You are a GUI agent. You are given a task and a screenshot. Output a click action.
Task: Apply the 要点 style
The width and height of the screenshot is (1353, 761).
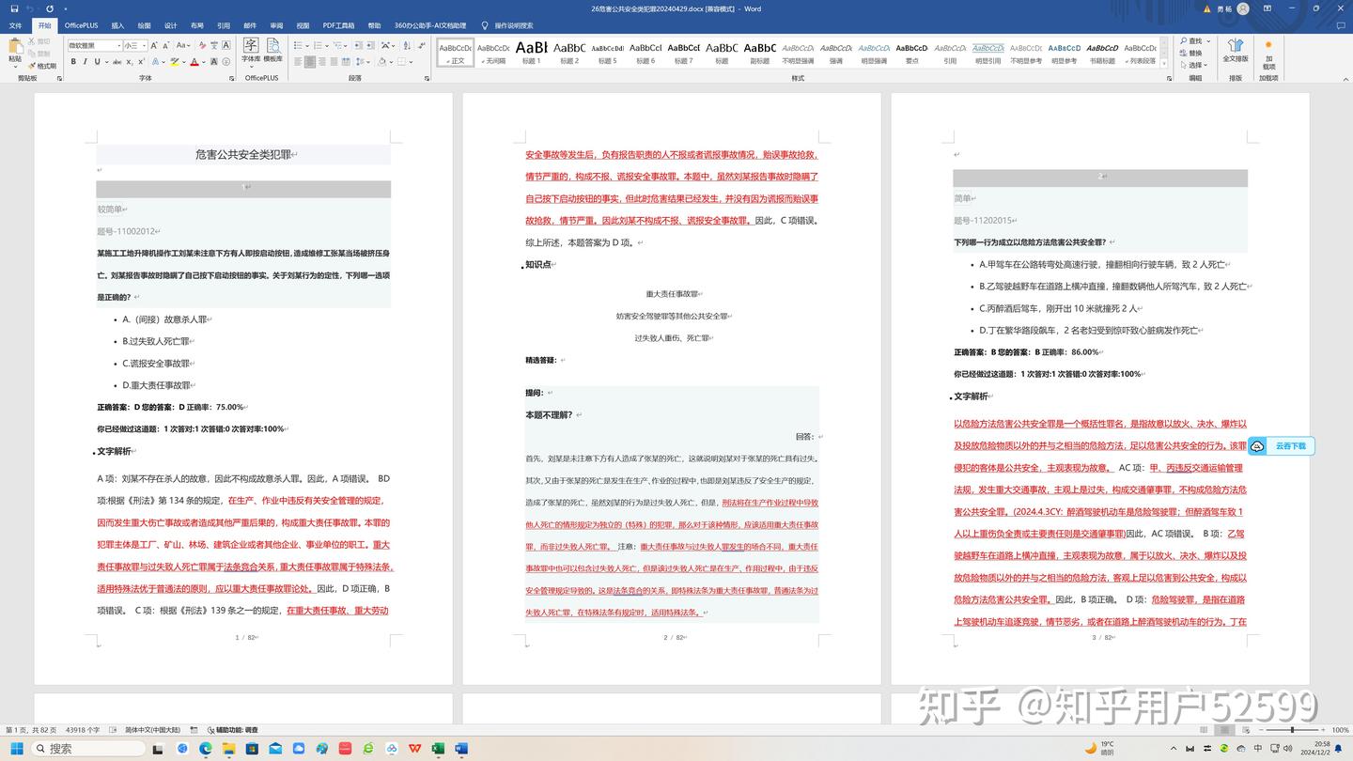tap(911, 52)
